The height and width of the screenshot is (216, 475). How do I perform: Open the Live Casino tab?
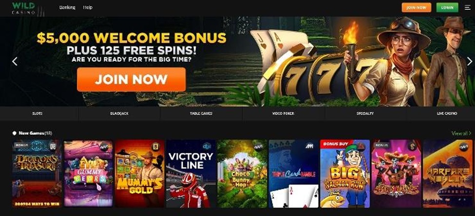click(x=447, y=113)
